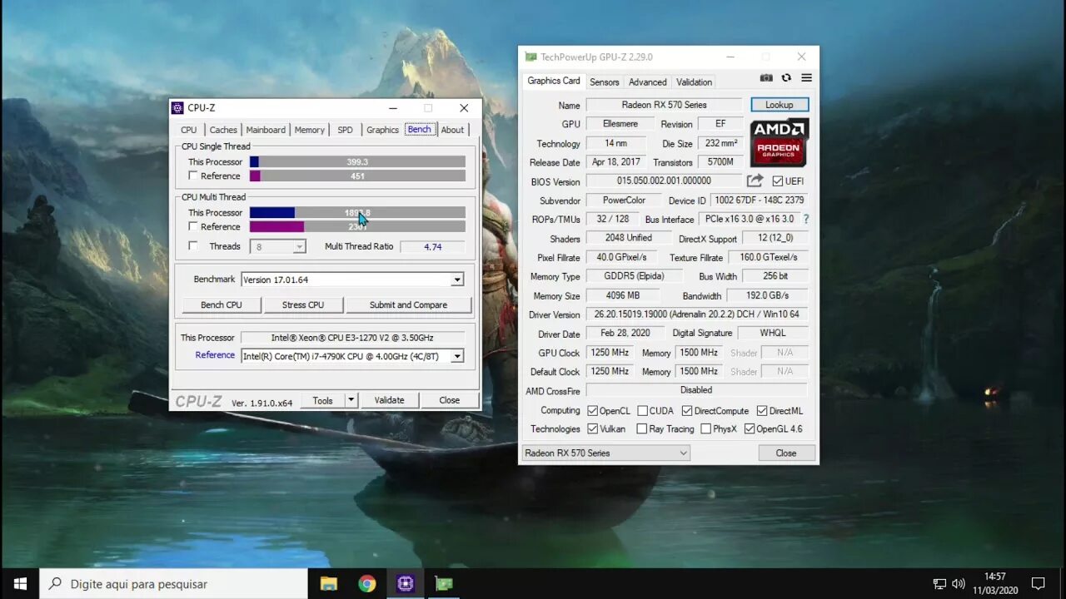Open the Sensors tab in GPU-Z
The height and width of the screenshot is (599, 1066).
click(605, 82)
